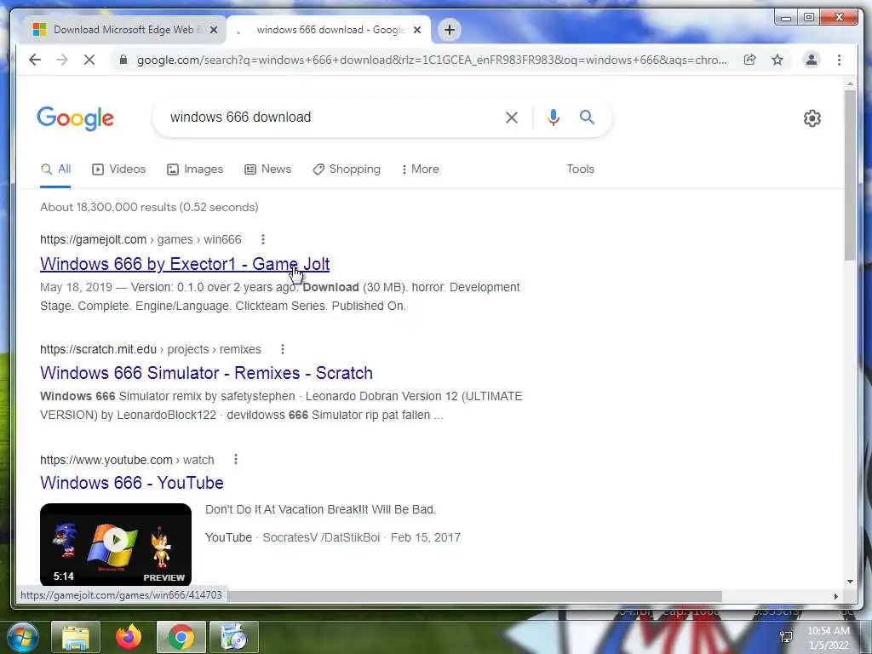Click the padlock site info icon
Image resolution: width=872 pixels, height=654 pixels.
(x=123, y=60)
